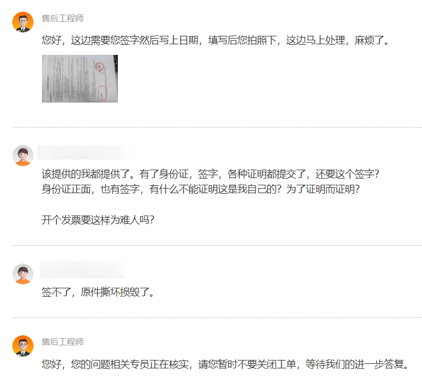Click the 开个发票要这样为难人吗 question

[98, 220]
